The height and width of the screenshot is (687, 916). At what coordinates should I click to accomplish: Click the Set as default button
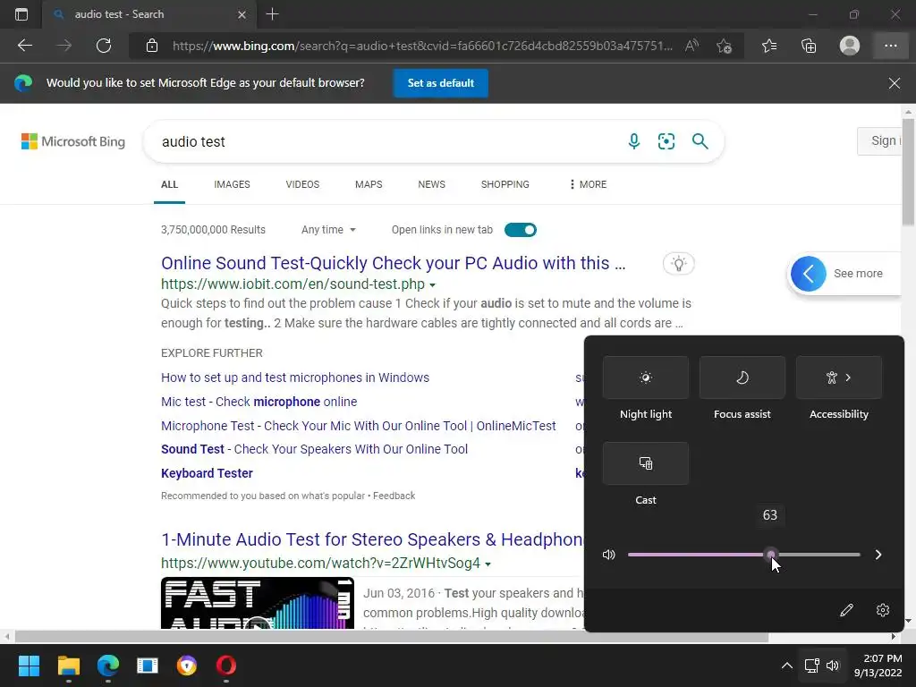[x=440, y=83]
